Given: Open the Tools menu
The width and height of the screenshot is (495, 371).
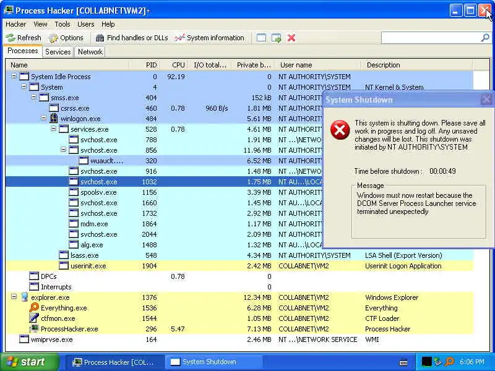Looking at the screenshot, I should 62,24.
